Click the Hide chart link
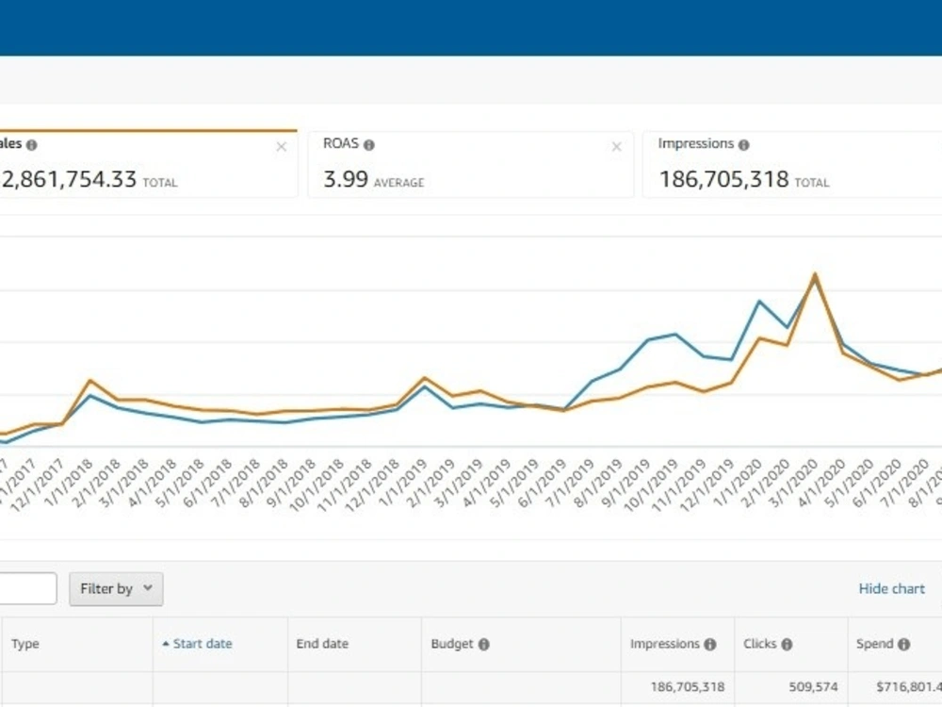This screenshot has height=707, width=942. point(891,588)
